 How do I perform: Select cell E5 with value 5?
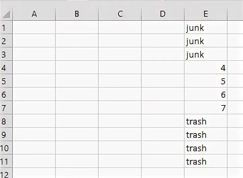click(205, 81)
